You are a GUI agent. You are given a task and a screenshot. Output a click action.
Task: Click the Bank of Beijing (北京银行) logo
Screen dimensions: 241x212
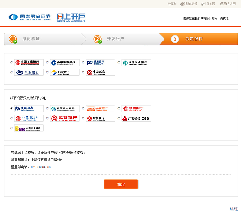65,118
